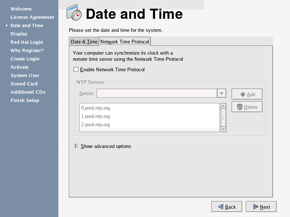The height and width of the screenshot is (217, 290).
Task: Expand Show advanced options
Action: click(x=76, y=146)
